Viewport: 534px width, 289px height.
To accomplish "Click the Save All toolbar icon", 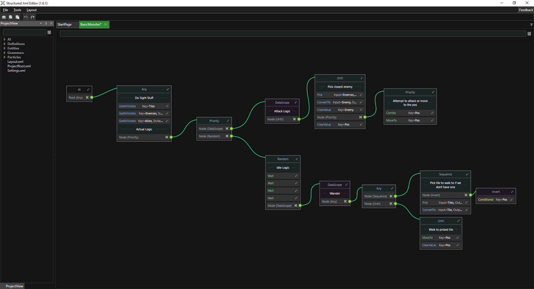I will click(x=17, y=17).
